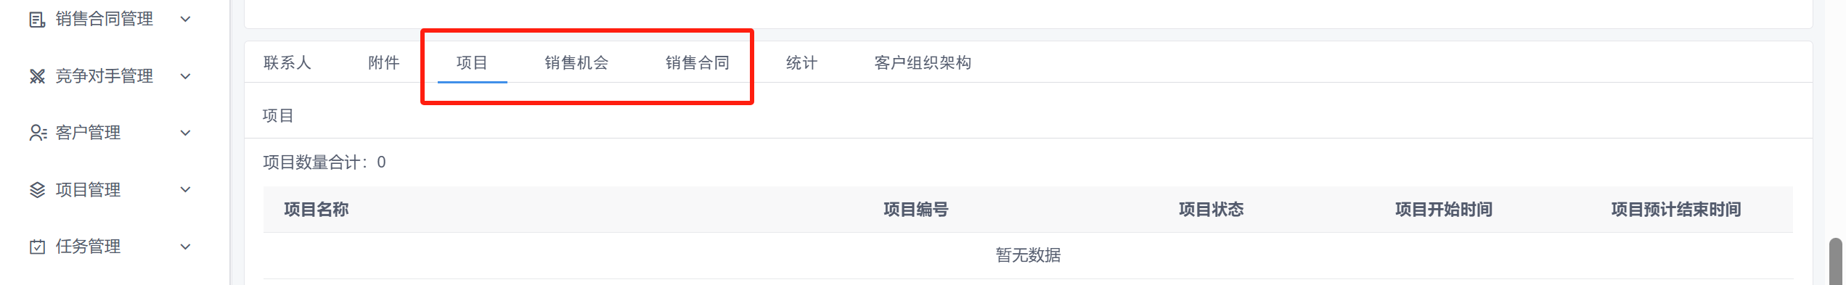Select the 项目 tab

pos(472,63)
